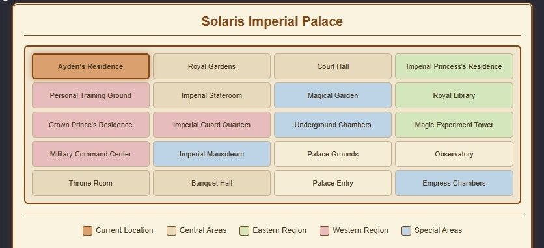Go to the Royal Gardens

tap(211, 66)
